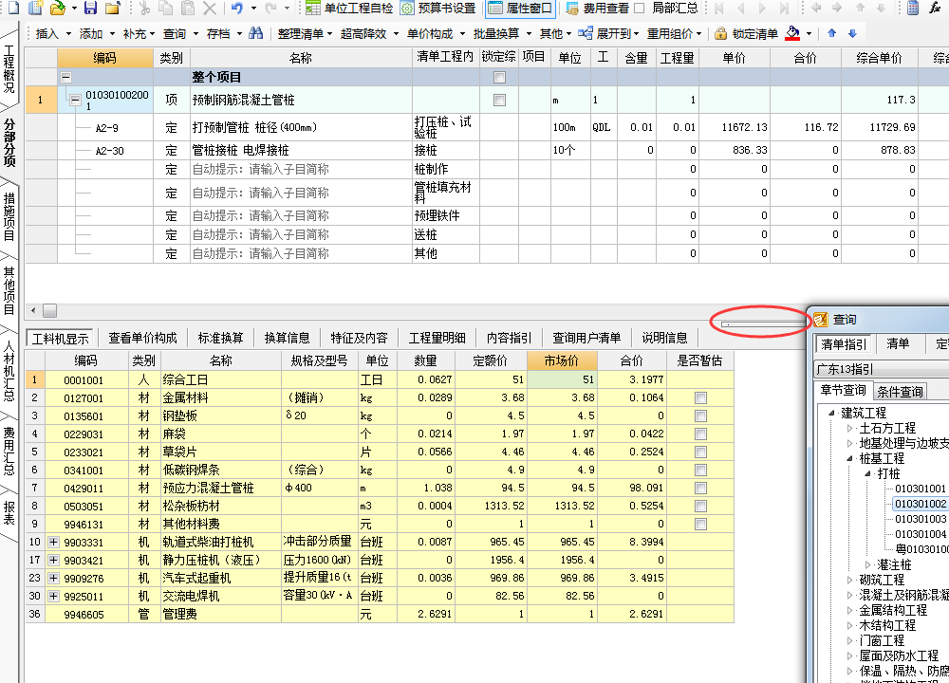Check 是否暂估 box for 钢垫板
949x683 pixels.
point(701,416)
